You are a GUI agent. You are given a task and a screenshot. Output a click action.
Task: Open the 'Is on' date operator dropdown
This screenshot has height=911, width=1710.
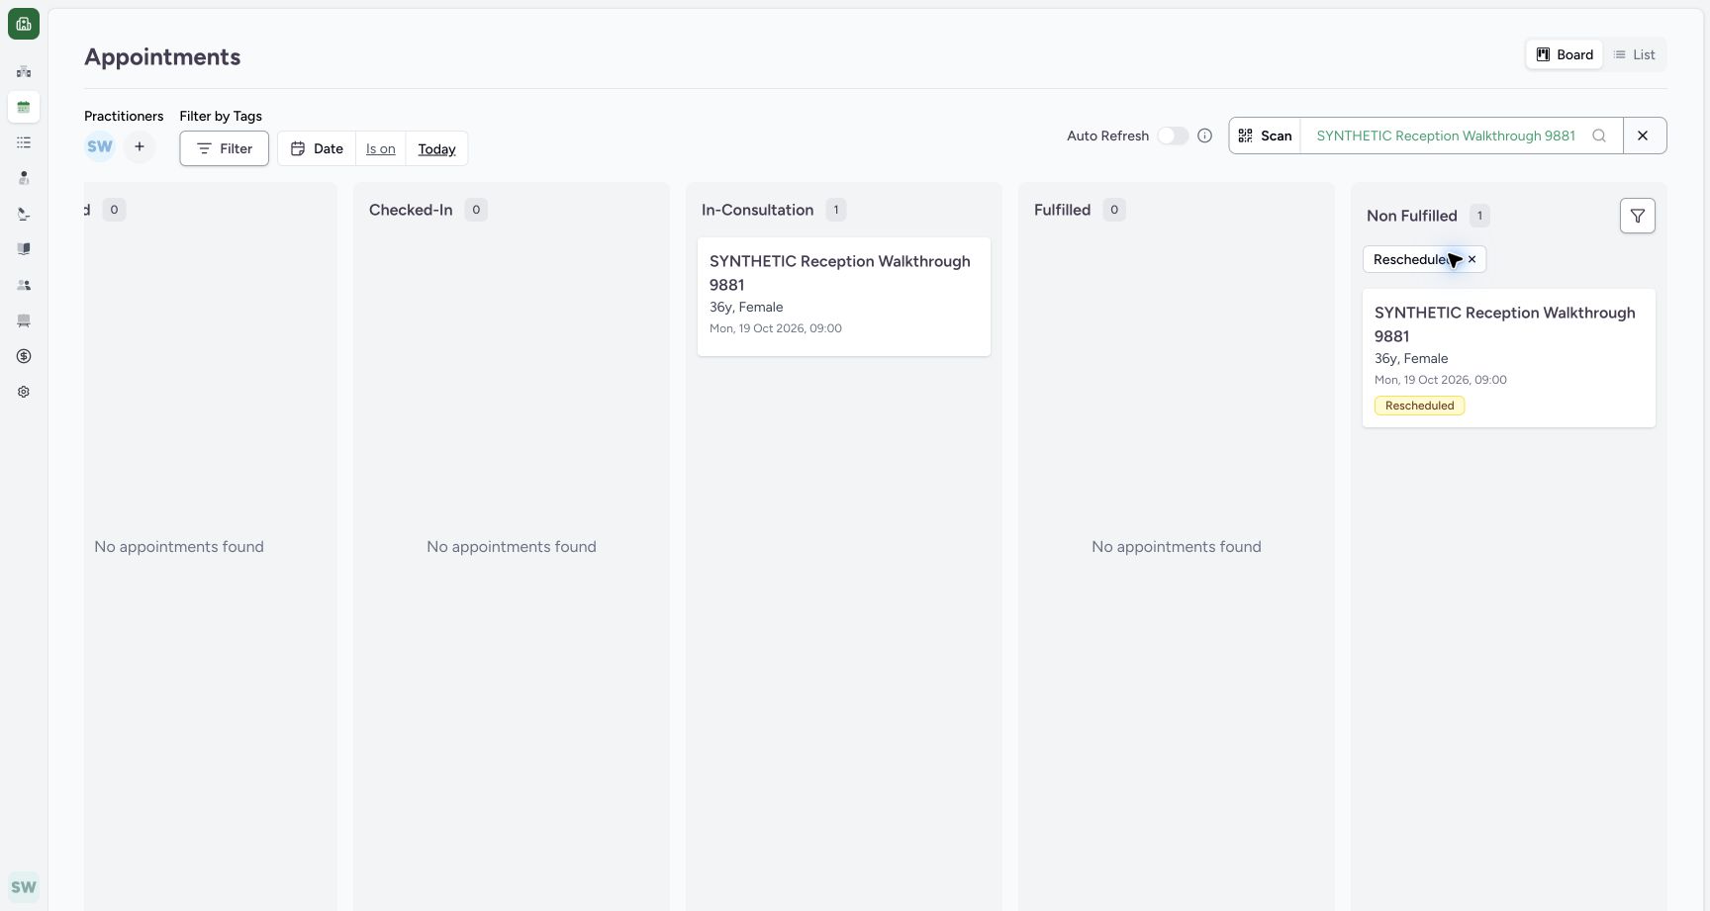pyautogui.click(x=381, y=148)
